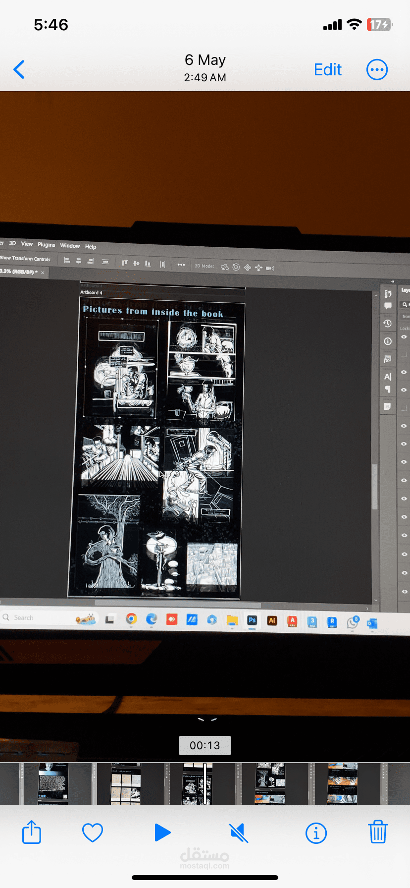Select the 3D slide mode icon
This screenshot has width=410, height=888.
[x=258, y=268]
